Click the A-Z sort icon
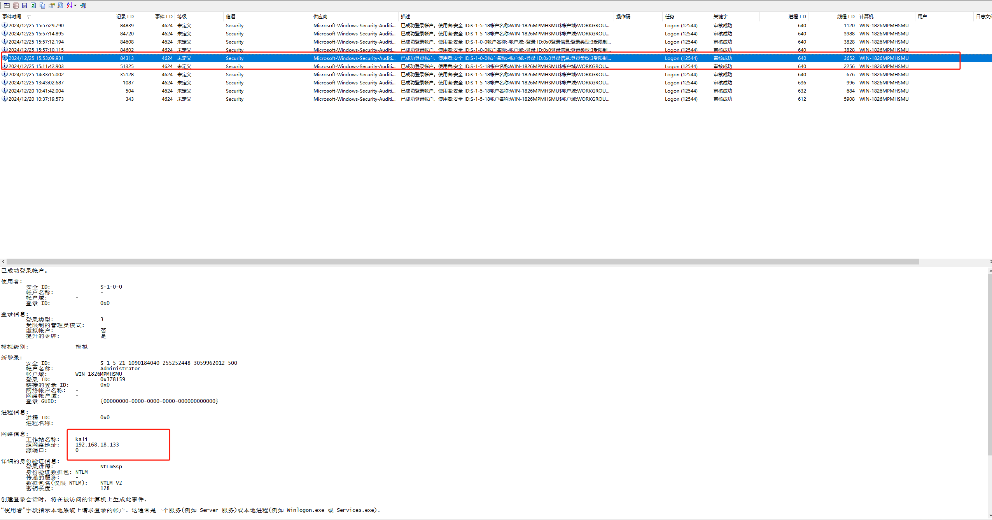992x520 pixels. [x=69, y=5]
